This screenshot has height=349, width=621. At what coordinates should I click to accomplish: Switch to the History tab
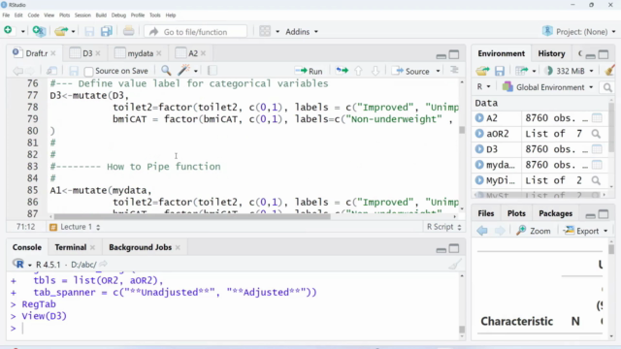coord(551,53)
